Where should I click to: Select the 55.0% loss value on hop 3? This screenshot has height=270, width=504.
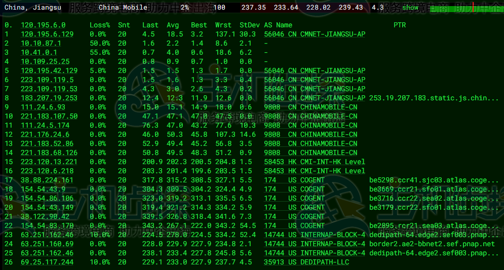(100, 52)
